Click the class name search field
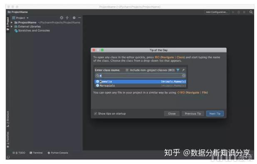This screenshot has height=164, width=257. pyautogui.click(x=140, y=75)
